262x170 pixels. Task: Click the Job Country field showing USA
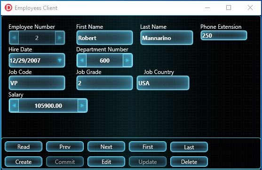click(163, 83)
